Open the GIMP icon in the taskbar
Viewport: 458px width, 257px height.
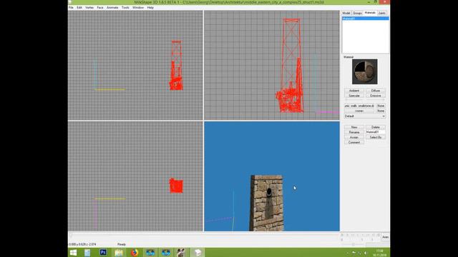[181, 253]
